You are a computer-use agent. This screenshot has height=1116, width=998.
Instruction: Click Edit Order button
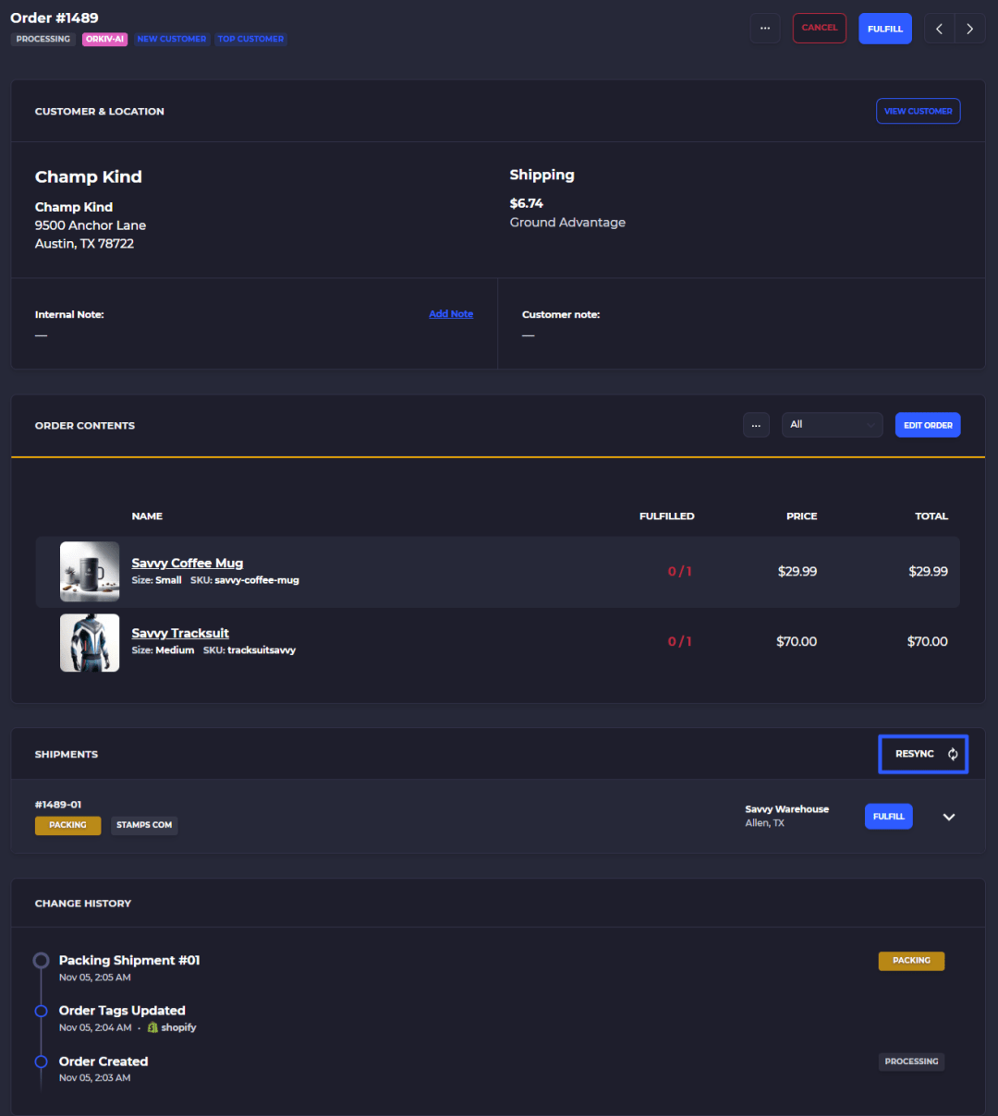(x=928, y=425)
